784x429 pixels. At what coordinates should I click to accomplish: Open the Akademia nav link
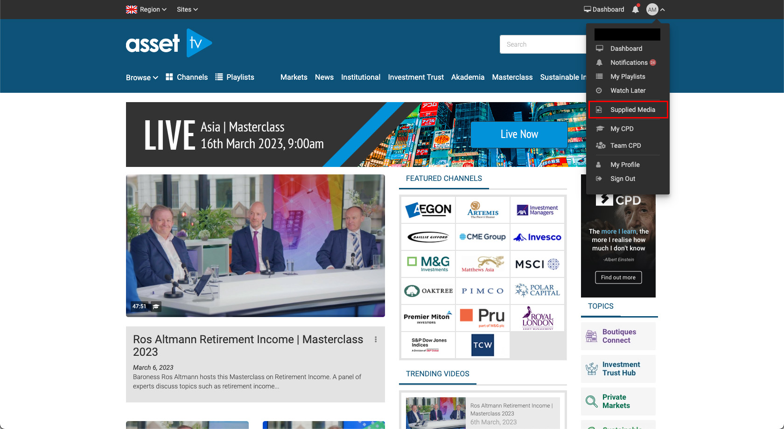[x=468, y=77]
